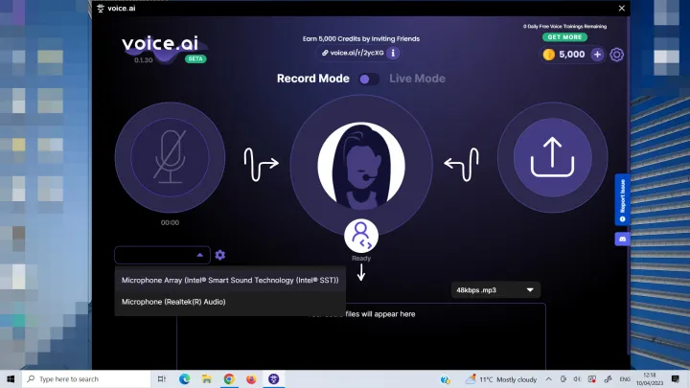Viewport: 690px width, 388px height.
Task: Open the volume control in system tray
Action: pos(577,378)
